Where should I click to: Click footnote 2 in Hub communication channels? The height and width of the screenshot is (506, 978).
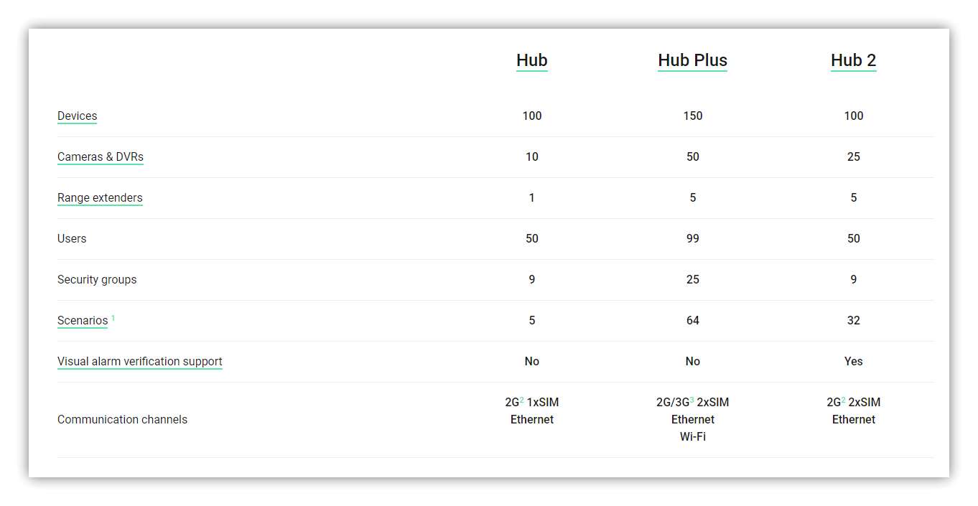tap(522, 399)
